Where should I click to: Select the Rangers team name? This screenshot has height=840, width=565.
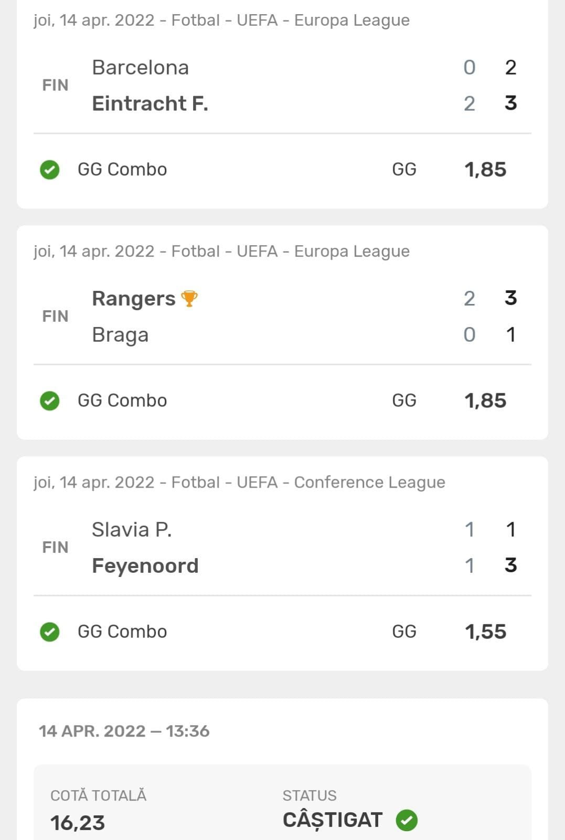(x=133, y=298)
